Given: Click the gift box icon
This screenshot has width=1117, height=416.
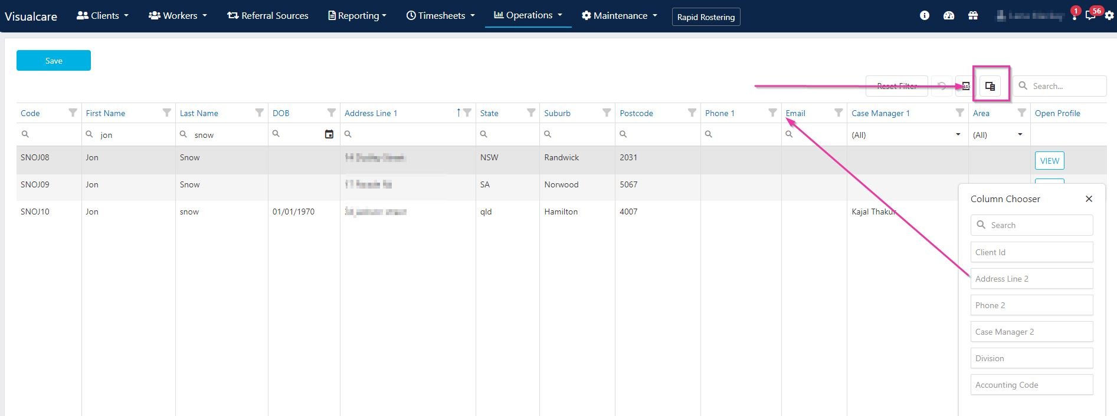Looking at the screenshot, I should (973, 16).
